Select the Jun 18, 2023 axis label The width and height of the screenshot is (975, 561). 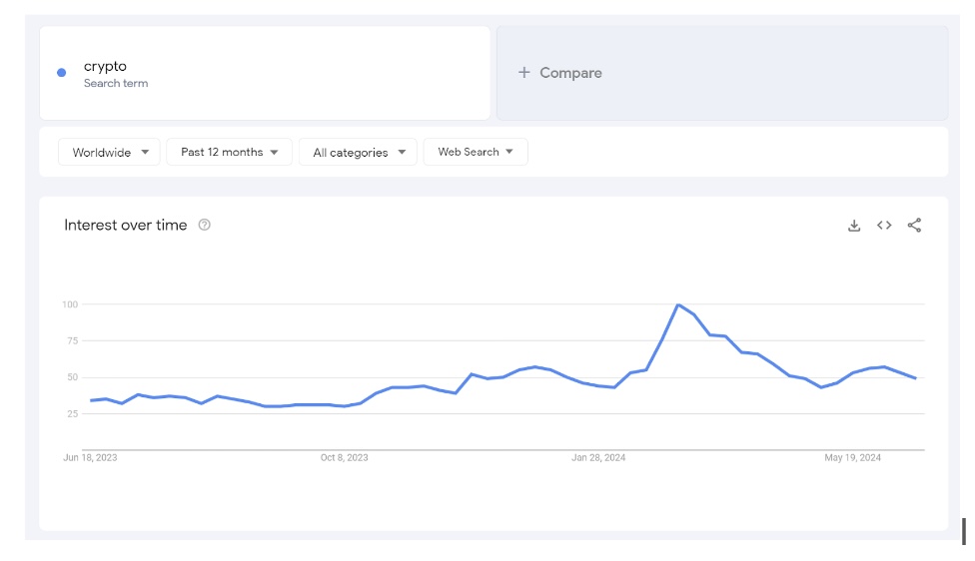click(x=90, y=458)
